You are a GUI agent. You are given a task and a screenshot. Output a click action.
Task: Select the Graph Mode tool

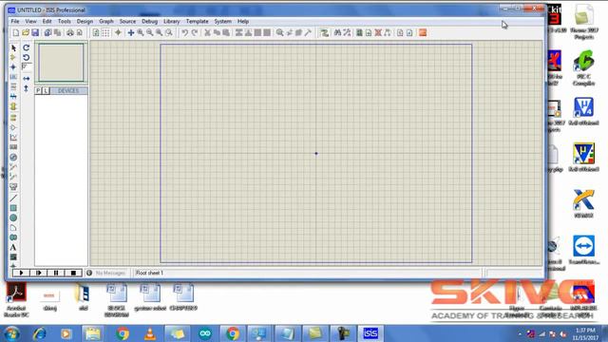tap(13, 137)
